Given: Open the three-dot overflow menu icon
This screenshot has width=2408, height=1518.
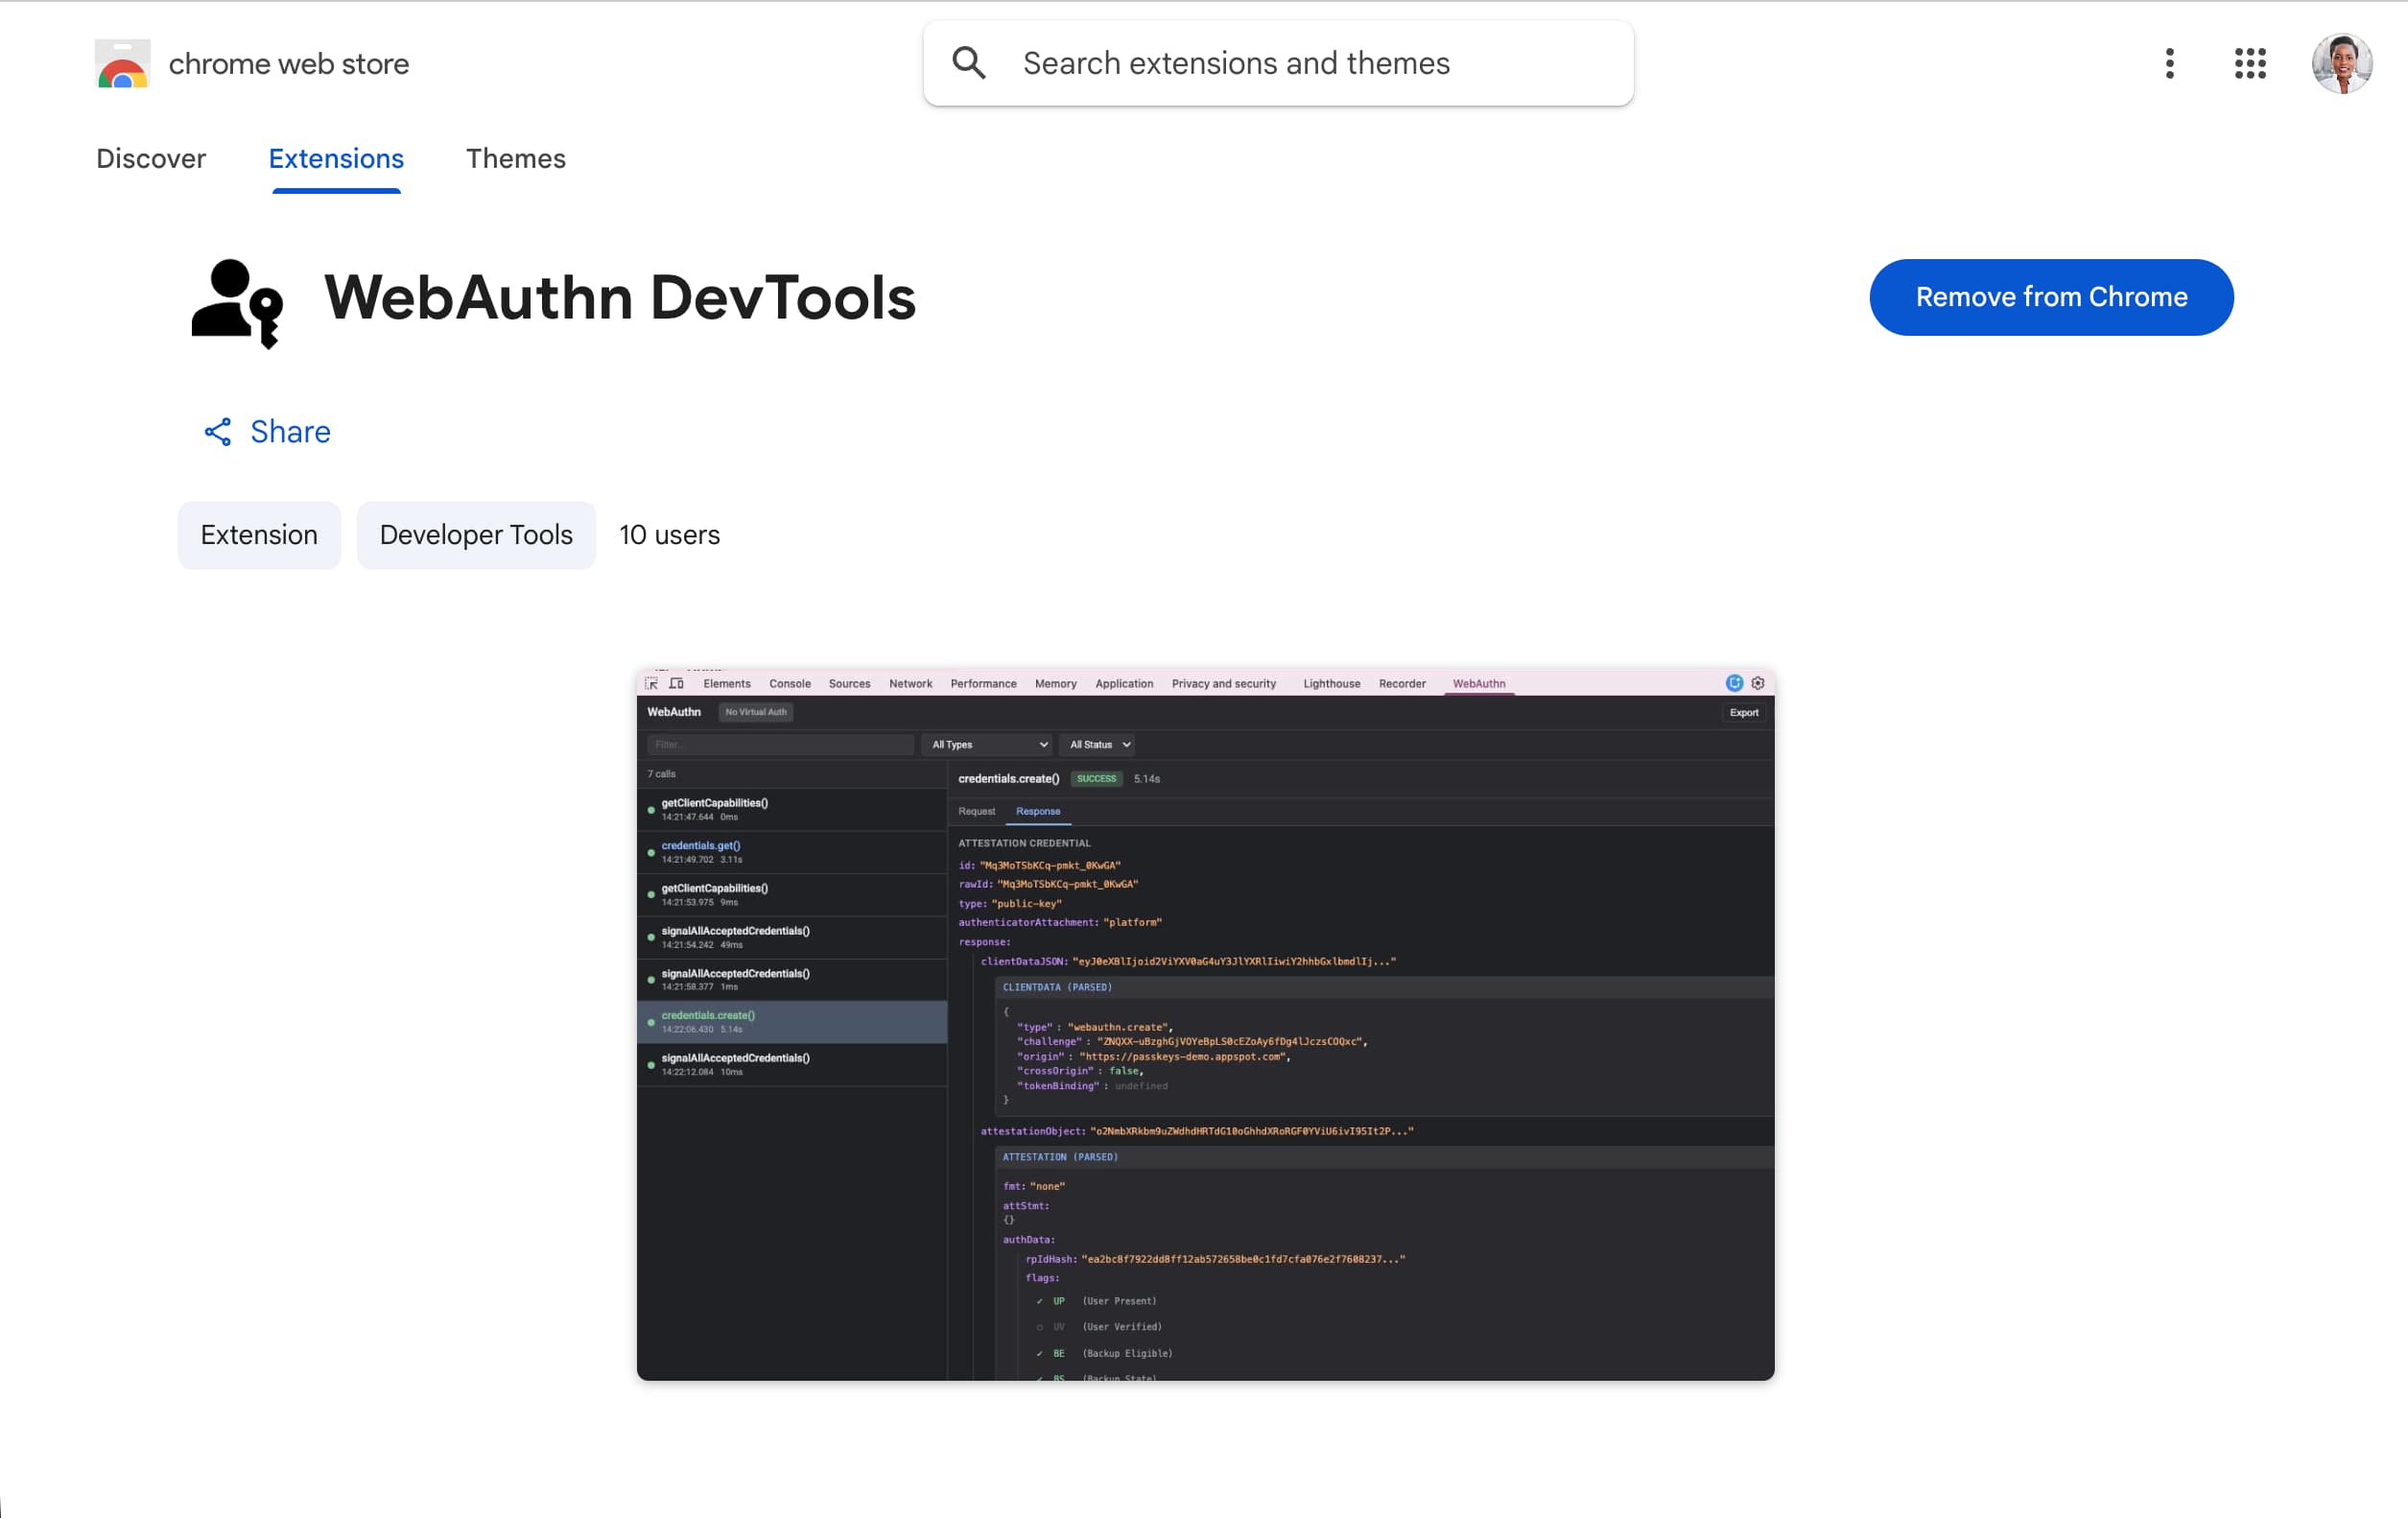Looking at the screenshot, I should pos(2169,63).
